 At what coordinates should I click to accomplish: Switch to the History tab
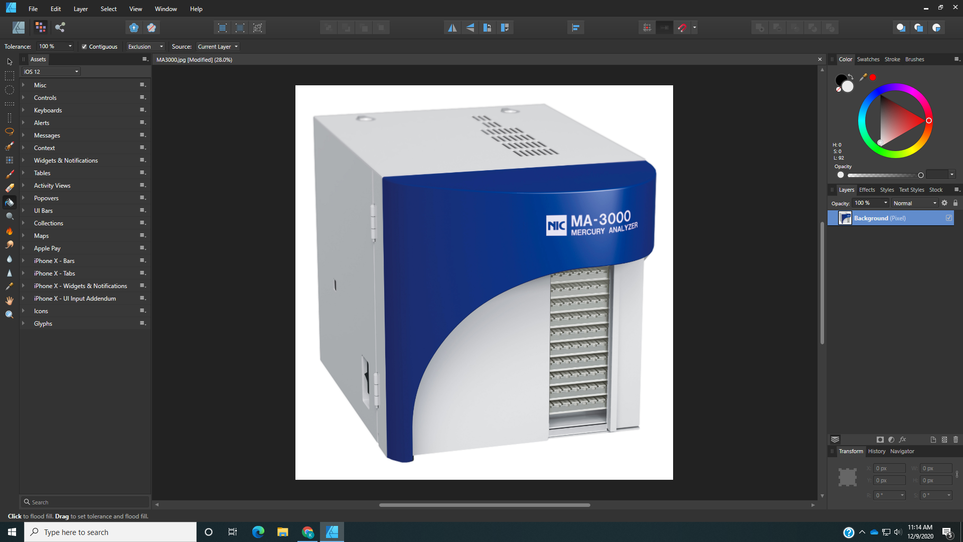[877, 451]
